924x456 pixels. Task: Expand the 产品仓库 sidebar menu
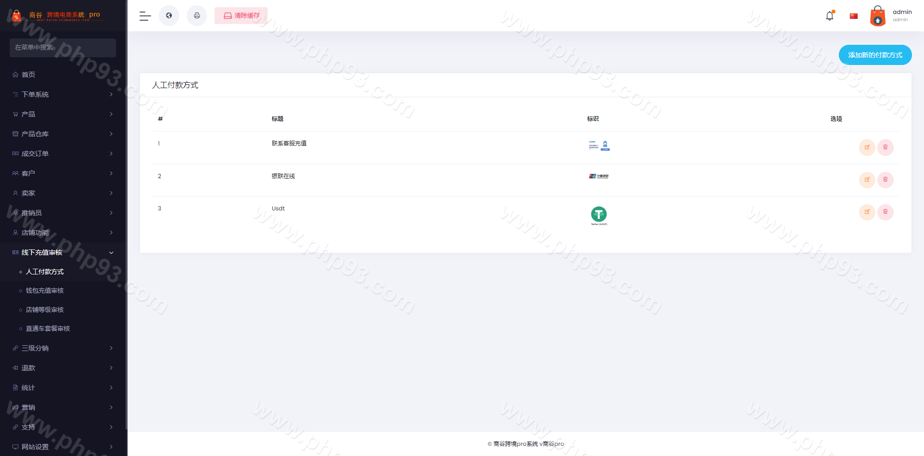(63, 134)
